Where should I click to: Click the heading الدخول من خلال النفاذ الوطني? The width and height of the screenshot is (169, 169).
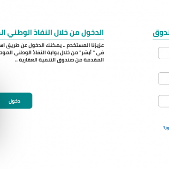(x=52, y=33)
